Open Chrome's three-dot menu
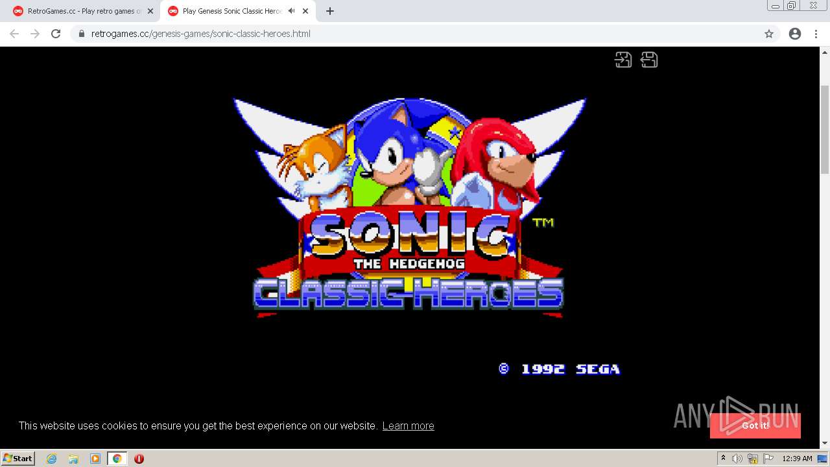830x467 pixels. pyautogui.click(x=816, y=34)
